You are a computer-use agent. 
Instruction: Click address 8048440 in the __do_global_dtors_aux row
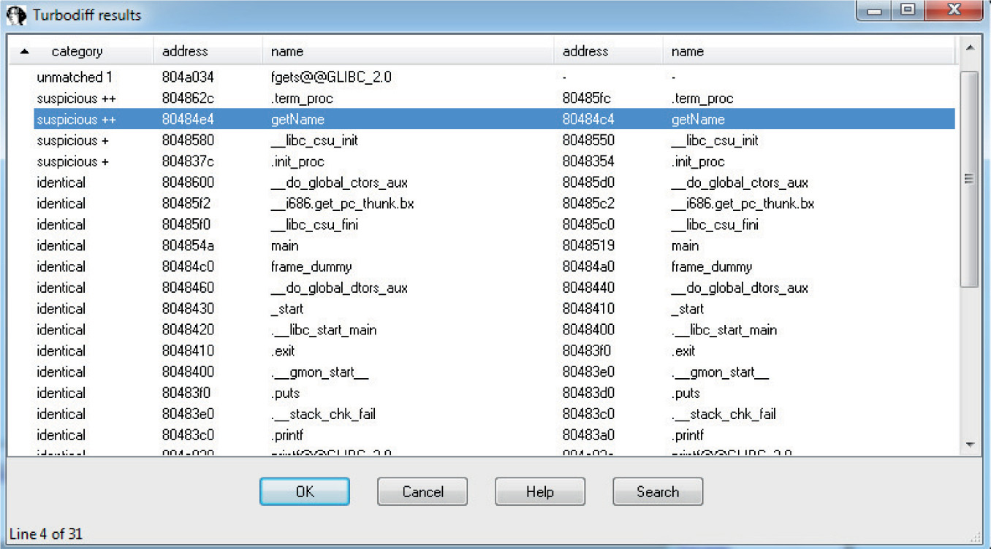pos(588,288)
